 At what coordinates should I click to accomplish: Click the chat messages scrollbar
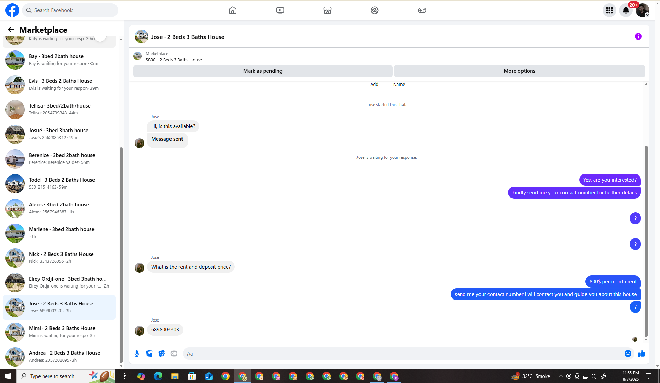(646, 240)
